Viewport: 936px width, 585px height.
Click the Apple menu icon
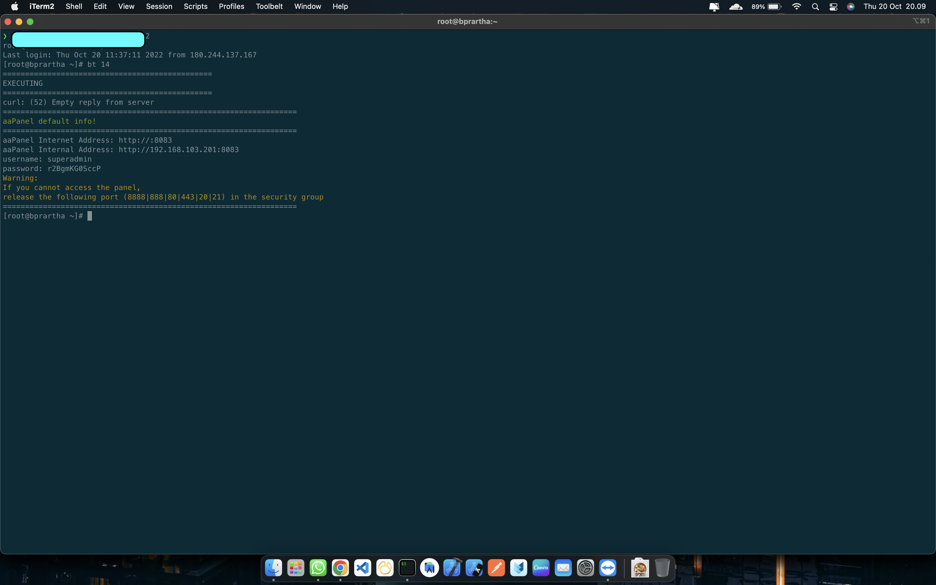(15, 6)
